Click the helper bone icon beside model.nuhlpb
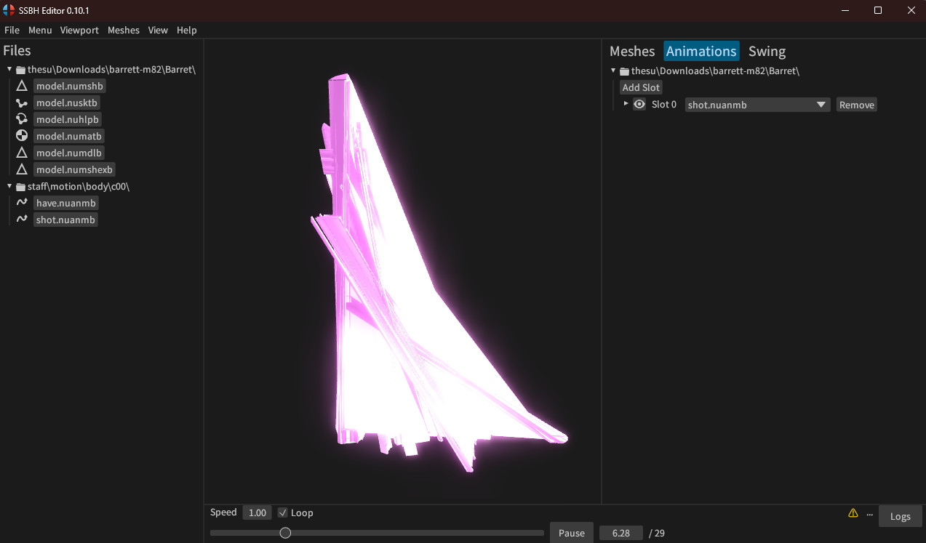Image resolution: width=926 pixels, height=543 pixels. click(22, 119)
